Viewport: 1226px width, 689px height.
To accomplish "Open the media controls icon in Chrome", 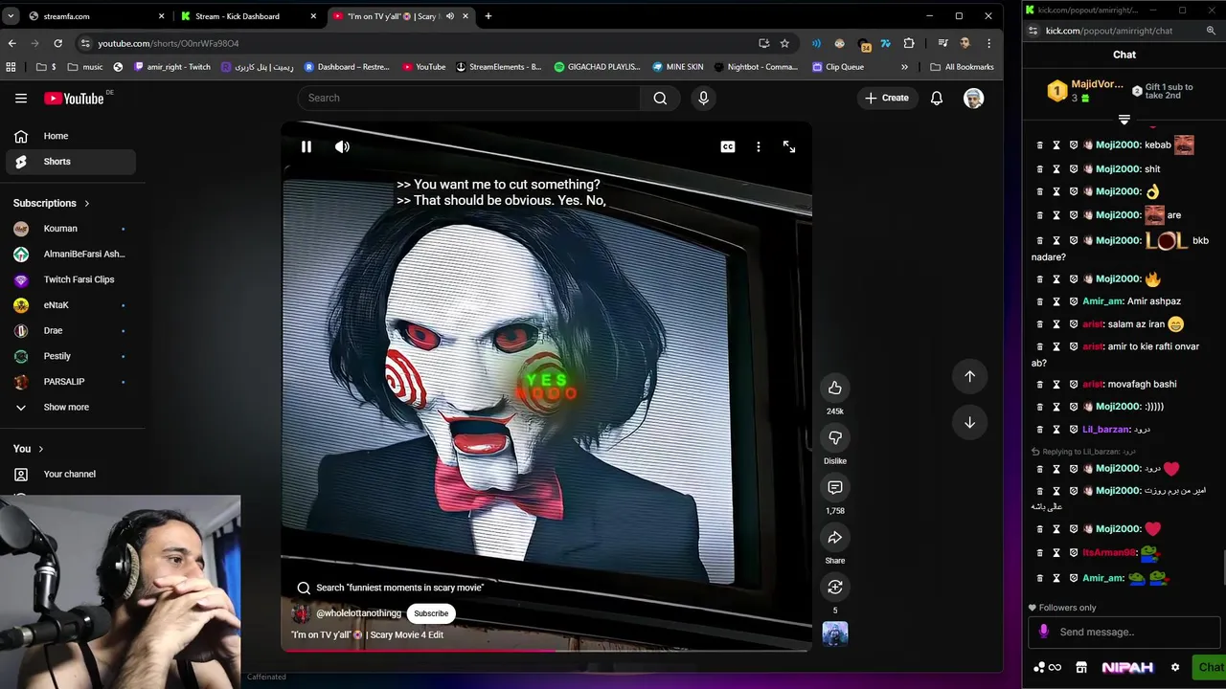I will pyautogui.click(x=942, y=43).
